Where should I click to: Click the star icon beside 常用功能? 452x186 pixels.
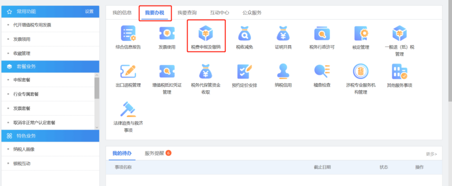[9, 12]
